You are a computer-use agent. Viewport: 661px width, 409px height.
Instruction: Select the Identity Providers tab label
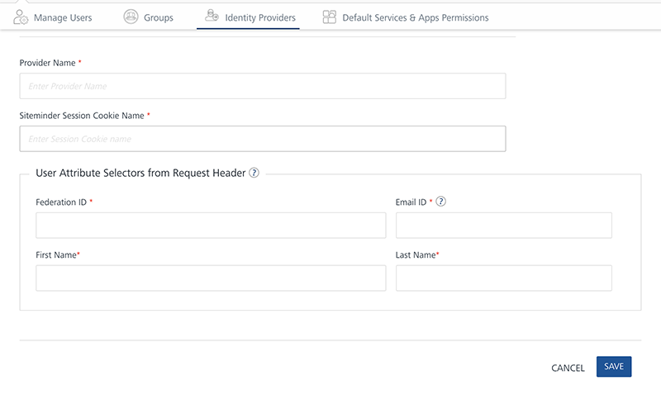click(260, 17)
